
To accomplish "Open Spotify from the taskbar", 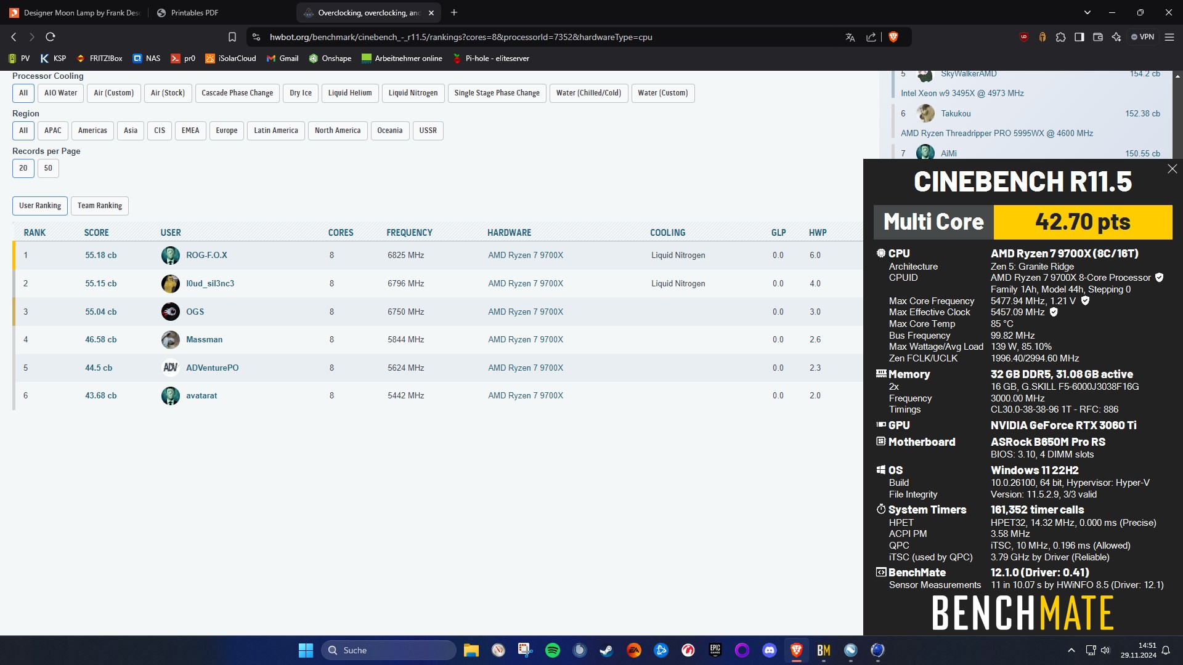I will pyautogui.click(x=553, y=650).
